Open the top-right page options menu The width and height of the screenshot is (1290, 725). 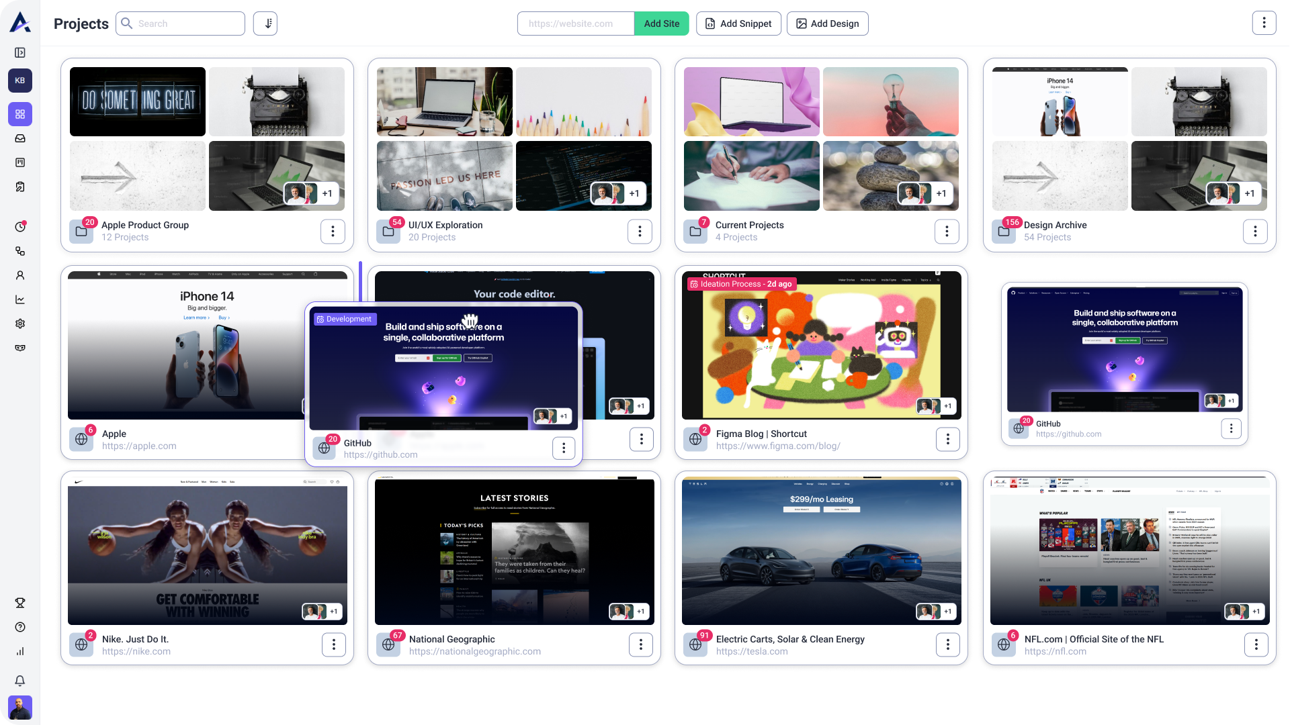1264,23
